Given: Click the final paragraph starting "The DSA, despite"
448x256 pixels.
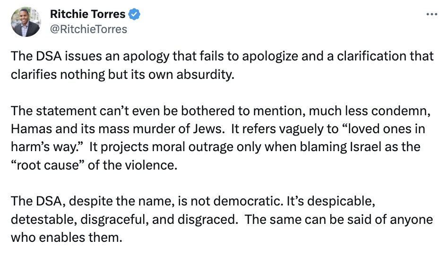Looking at the screenshot, I should pos(222,220).
